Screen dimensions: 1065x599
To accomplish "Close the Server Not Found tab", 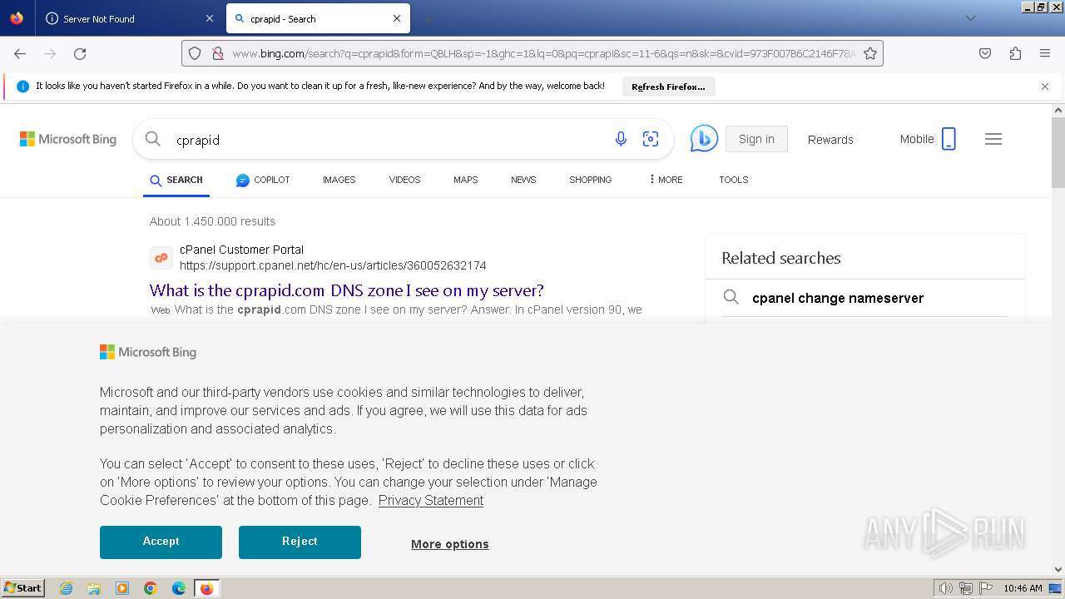I will tap(209, 18).
